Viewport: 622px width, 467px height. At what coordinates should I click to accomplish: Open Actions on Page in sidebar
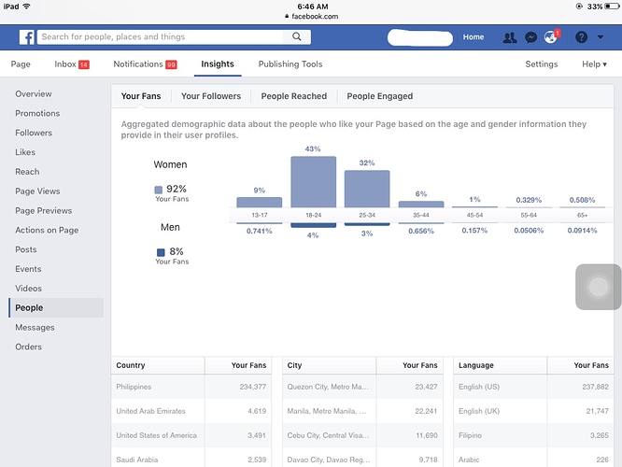[47, 230]
